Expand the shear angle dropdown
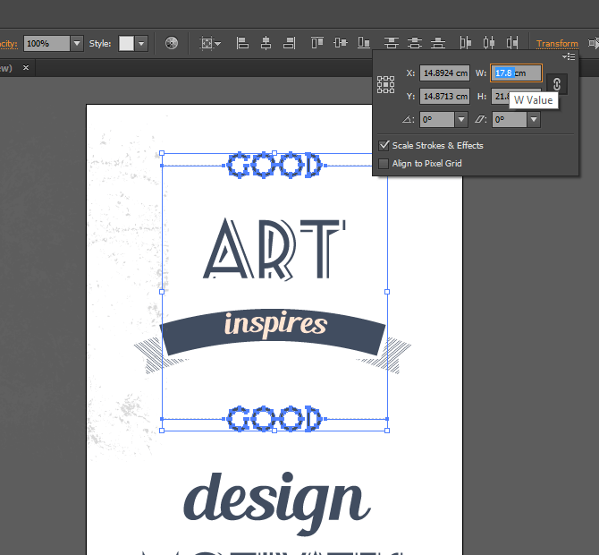The width and height of the screenshot is (599, 555). 534,119
